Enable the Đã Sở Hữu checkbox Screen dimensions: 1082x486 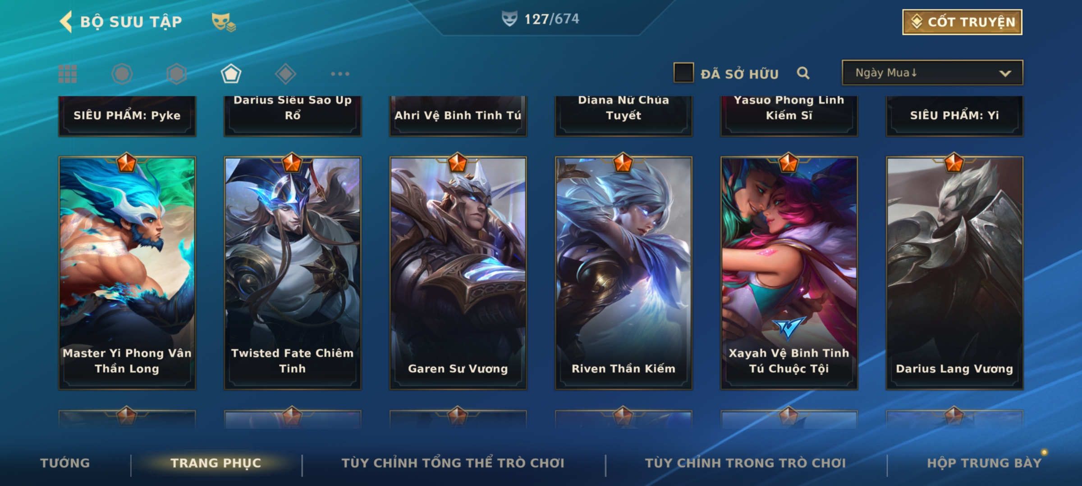pos(683,73)
